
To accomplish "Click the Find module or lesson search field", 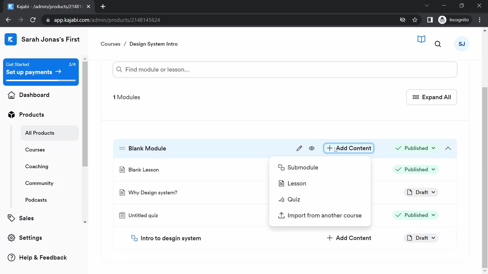I will [x=285, y=69].
